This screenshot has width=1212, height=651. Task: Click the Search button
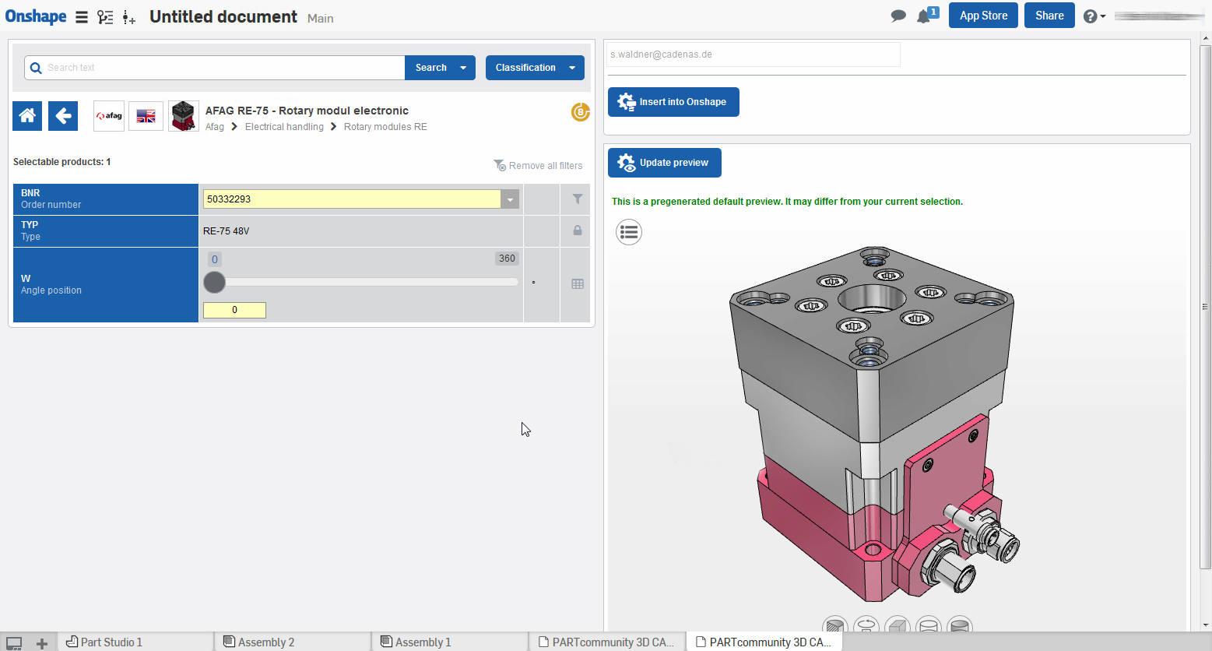pyautogui.click(x=430, y=68)
